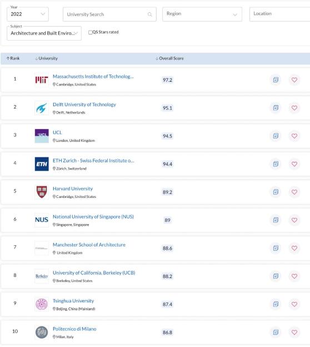Screen dimensions: 310x347
Task: Heart the Manchester School of Architecture row
Action: pyautogui.click(x=294, y=248)
